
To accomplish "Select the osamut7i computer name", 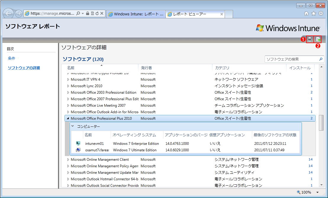I will click(97, 150).
